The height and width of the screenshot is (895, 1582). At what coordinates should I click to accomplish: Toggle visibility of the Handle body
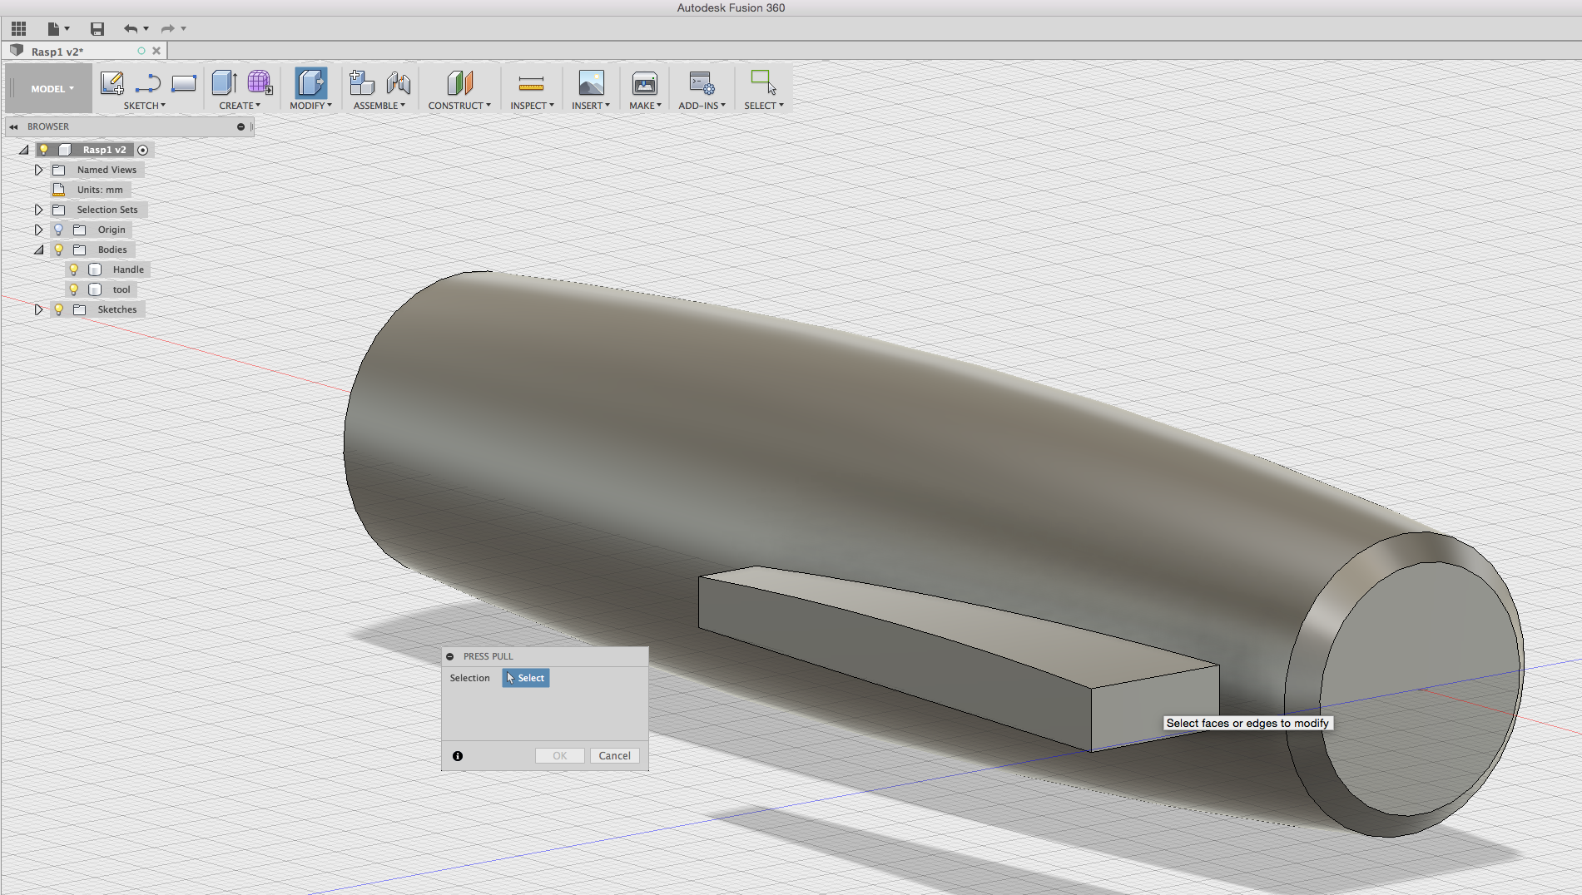click(74, 269)
